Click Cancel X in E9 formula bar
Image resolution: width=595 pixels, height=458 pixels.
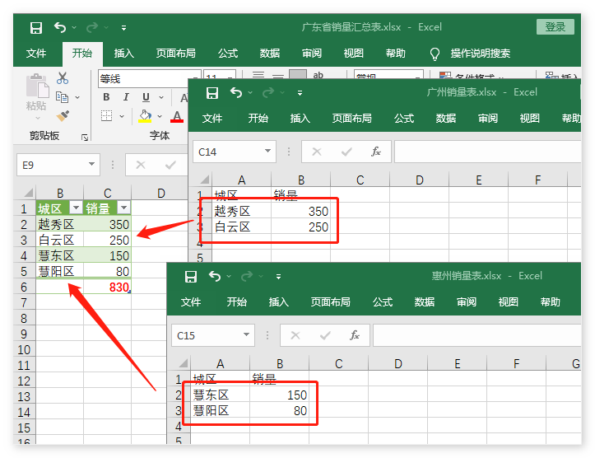point(141,165)
